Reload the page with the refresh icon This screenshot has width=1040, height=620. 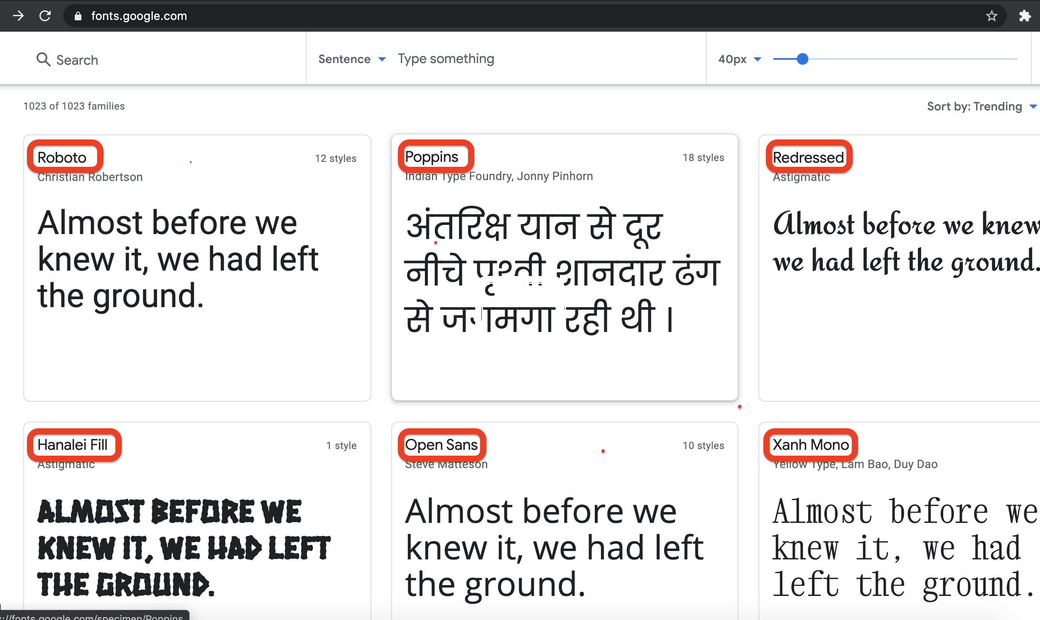pos(45,16)
